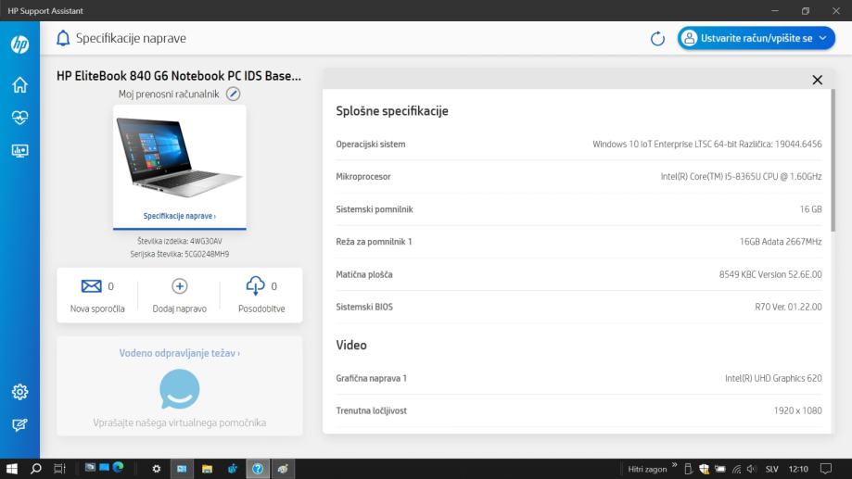This screenshot has height=479, width=852.
Task: Click the HP logo at top left
Action: pyautogui.click(x=19, y=45)
